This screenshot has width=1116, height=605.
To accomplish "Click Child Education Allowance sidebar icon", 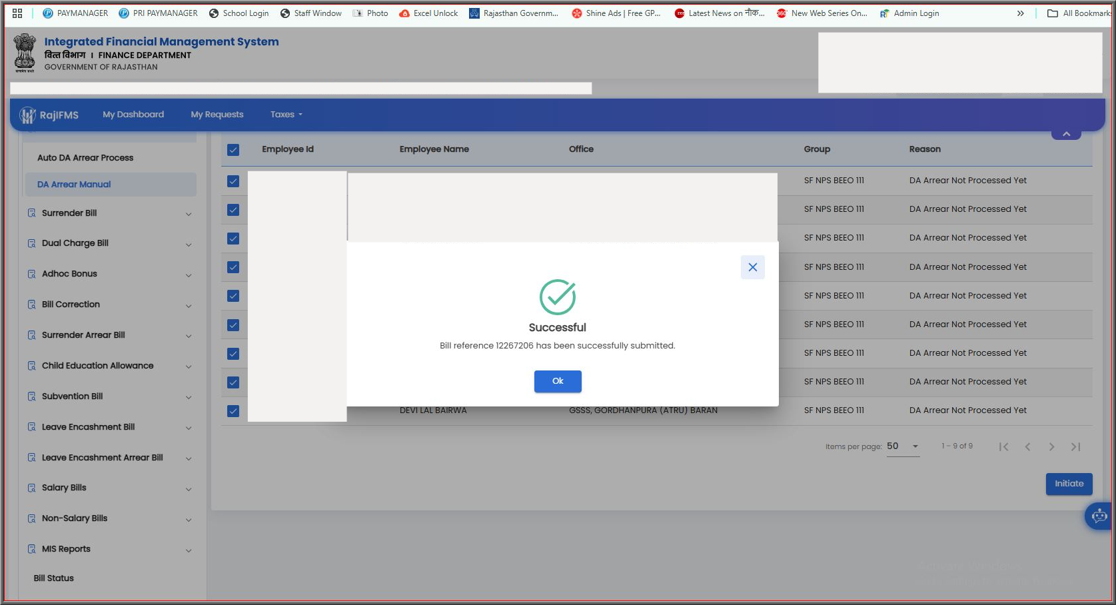I will point(31,366).
